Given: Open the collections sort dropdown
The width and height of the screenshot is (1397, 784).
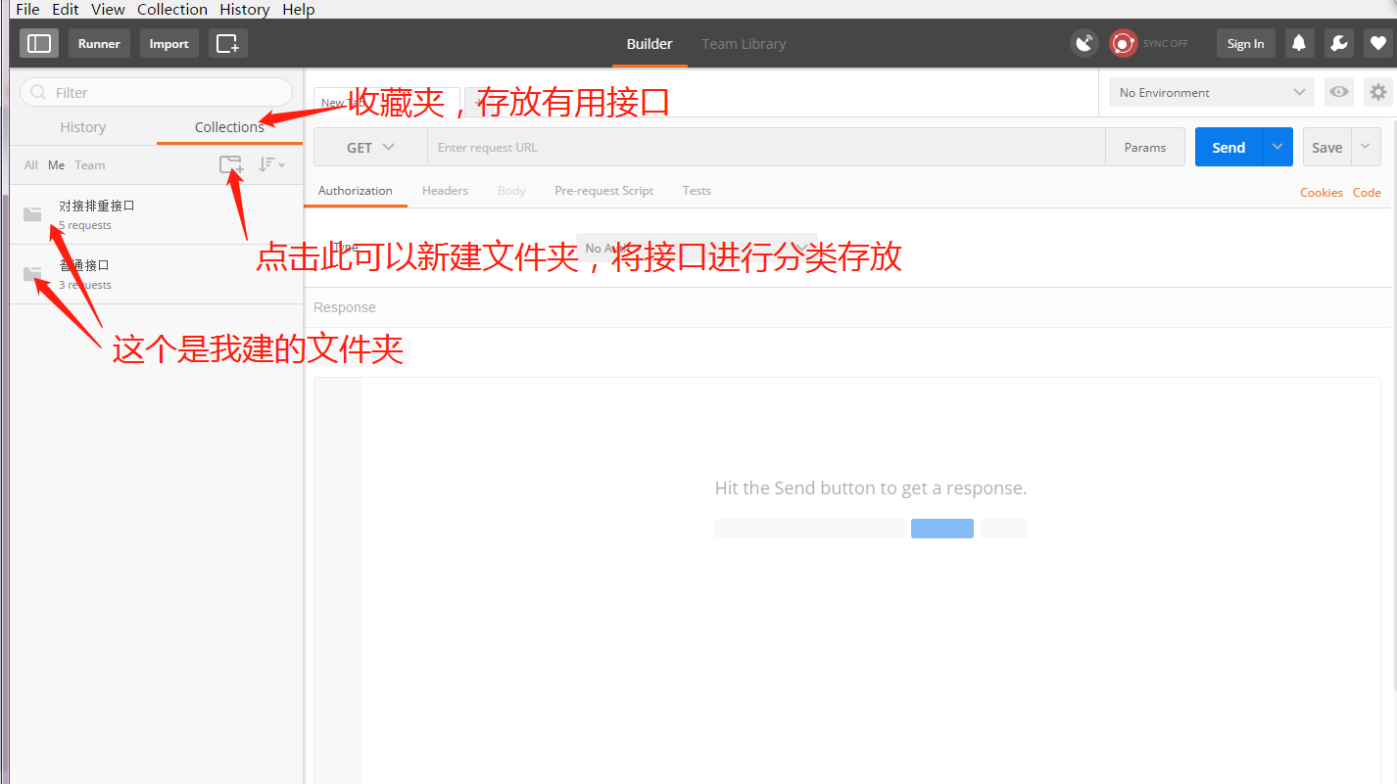Looking at the screenshot, I should click(x=271, y=164).
